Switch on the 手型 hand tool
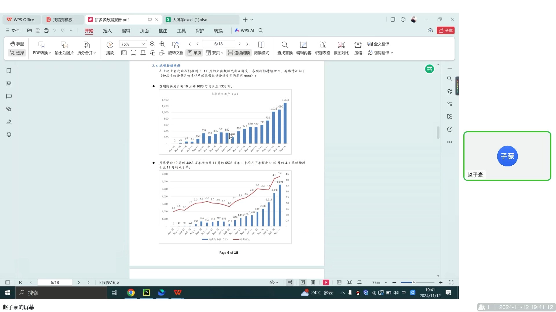Image resolution: width=556 pixels, height=312 pixels. coord(17,44)
